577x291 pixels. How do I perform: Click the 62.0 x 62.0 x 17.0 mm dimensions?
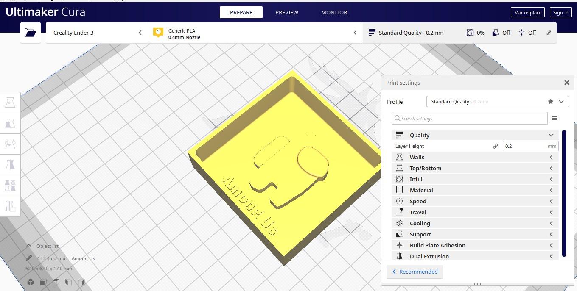[49, 269]
